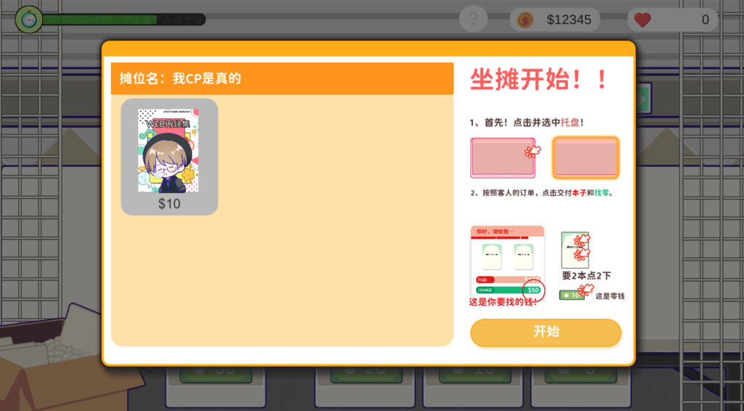Click the stopwatch timer icon

click(x=29, y=20)
